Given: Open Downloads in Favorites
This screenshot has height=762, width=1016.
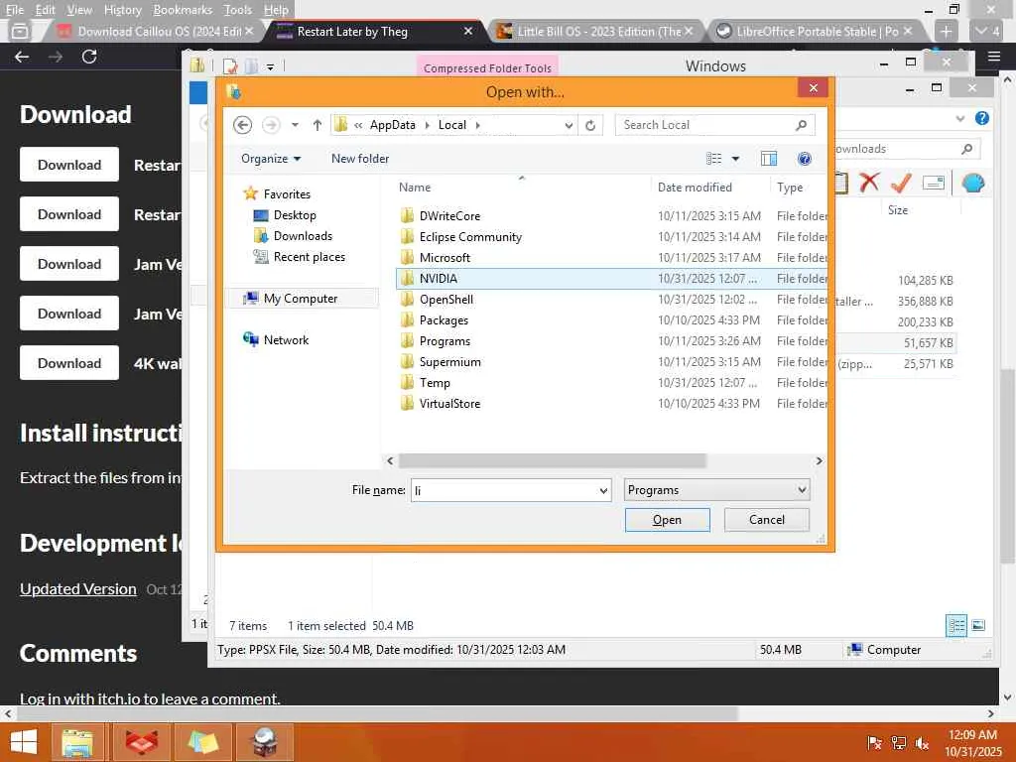Looking at the screenshot, I should click(x=303, y=236).
